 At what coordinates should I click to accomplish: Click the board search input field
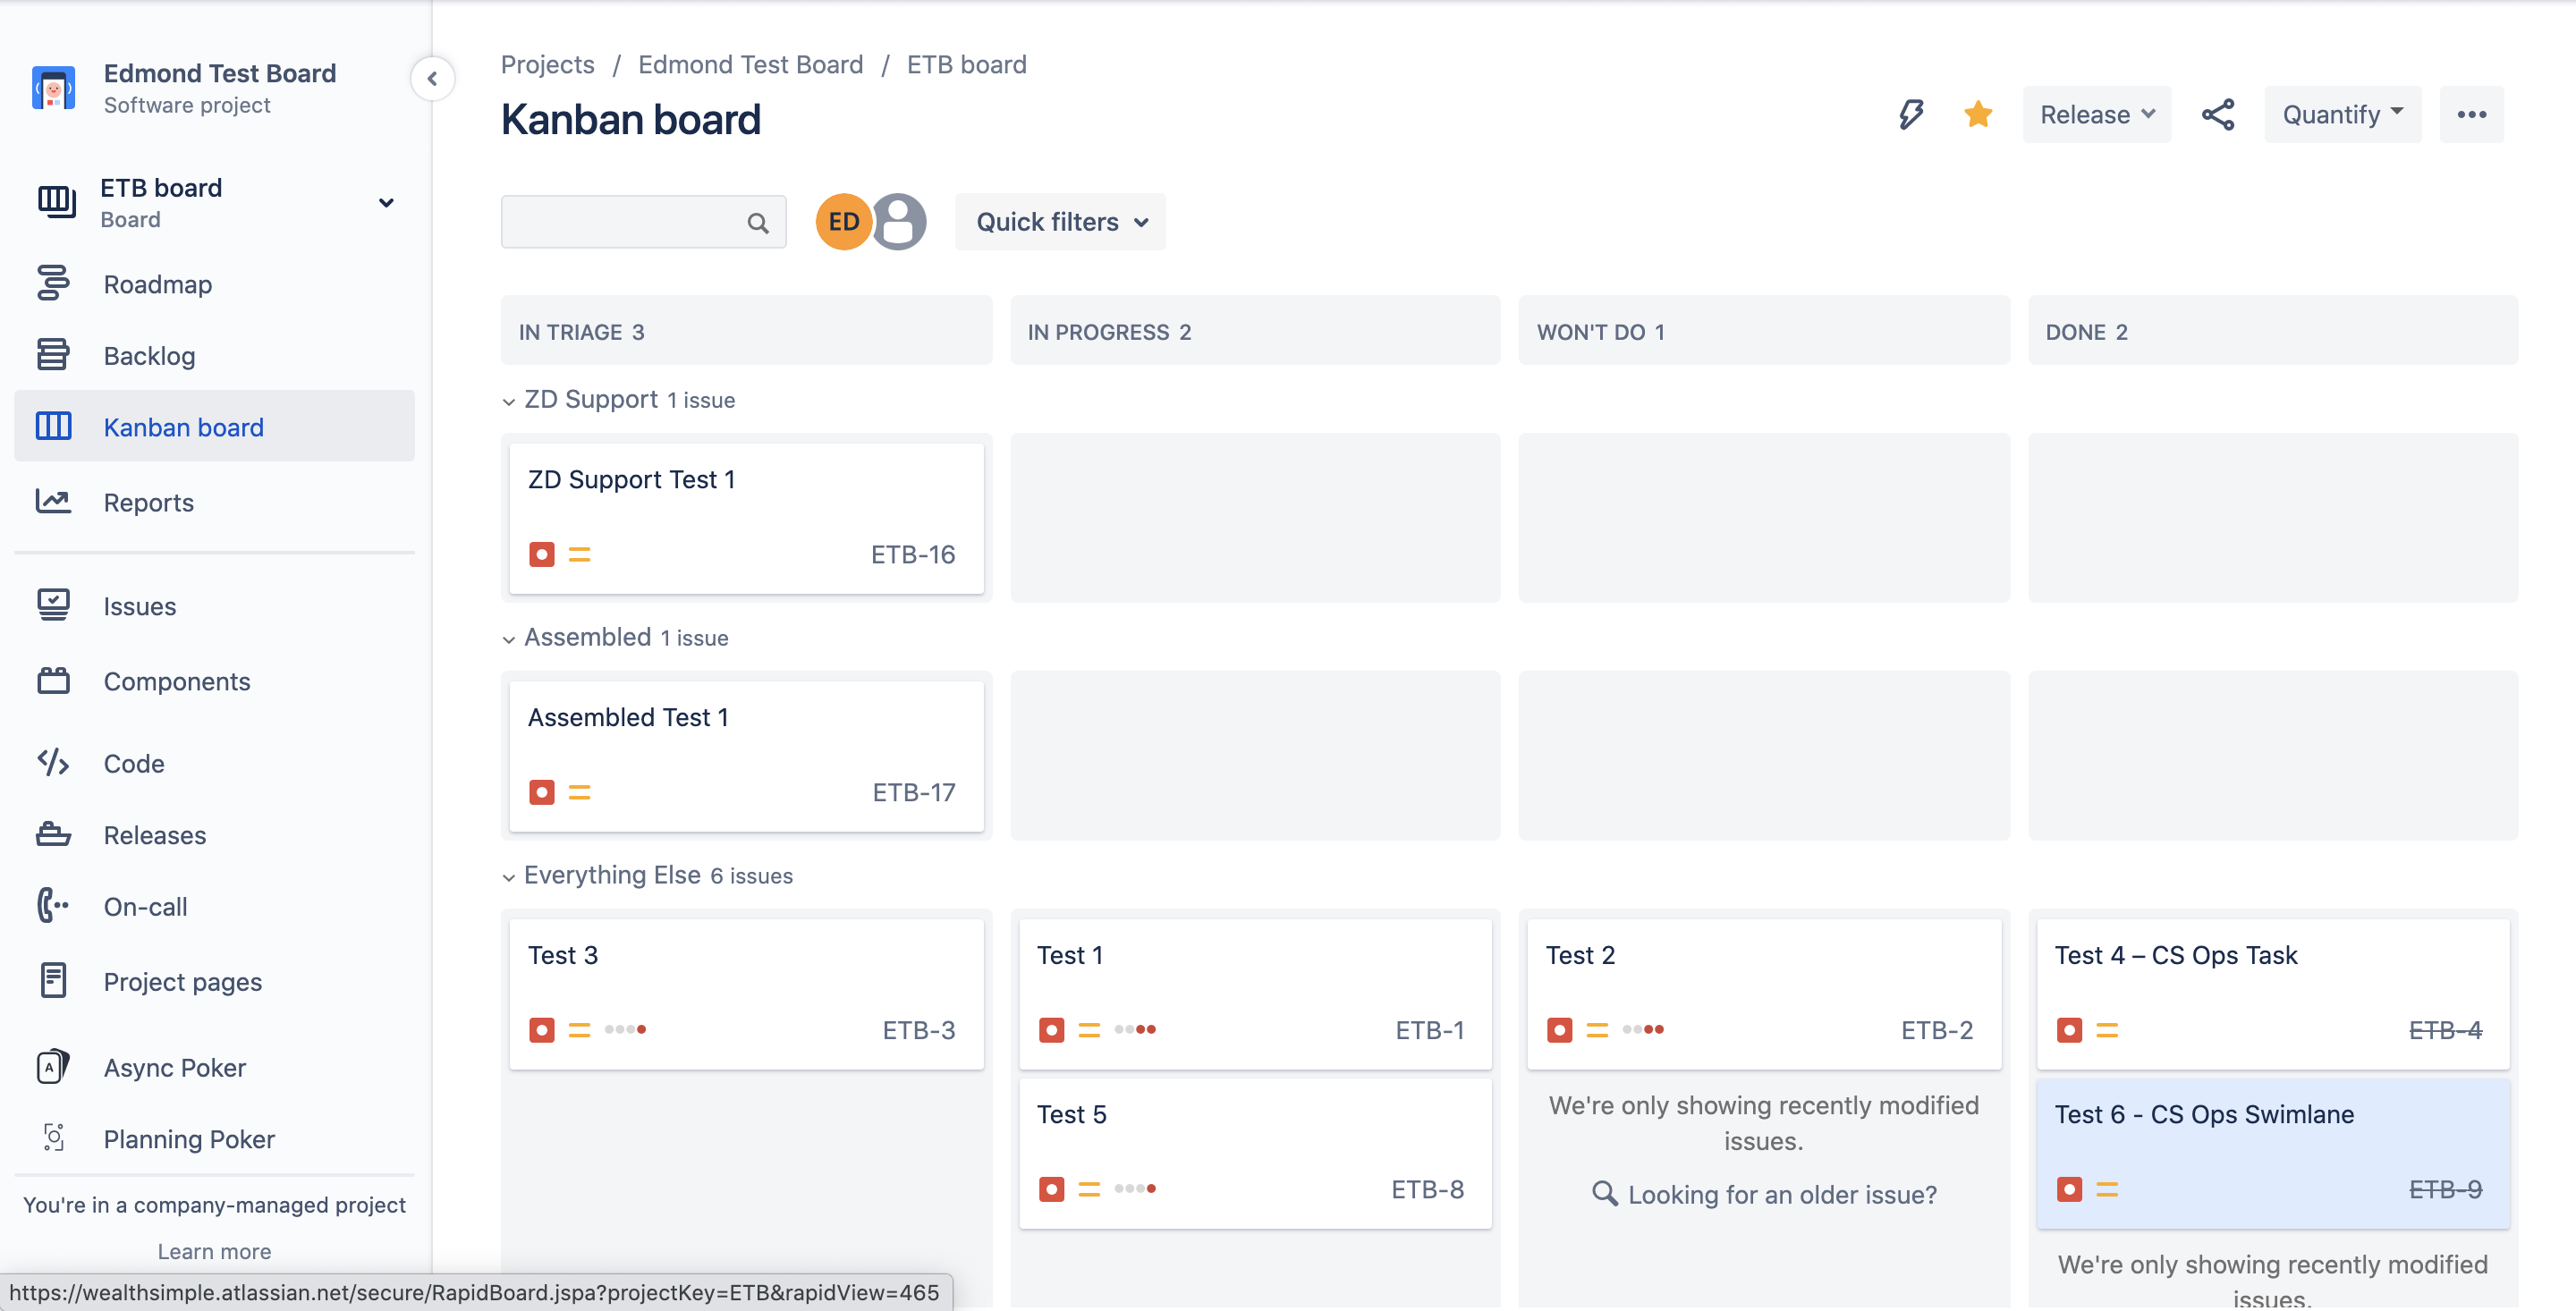643,221
